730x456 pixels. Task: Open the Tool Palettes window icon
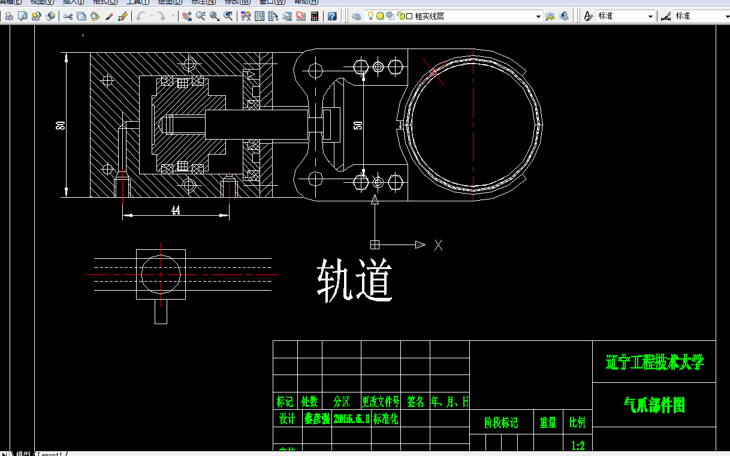pos(273,16)
